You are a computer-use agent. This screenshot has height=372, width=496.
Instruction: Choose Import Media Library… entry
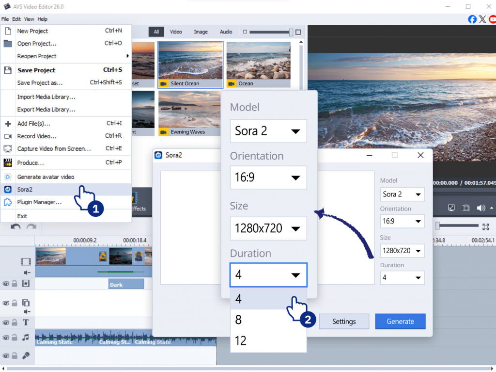[66, 97]
